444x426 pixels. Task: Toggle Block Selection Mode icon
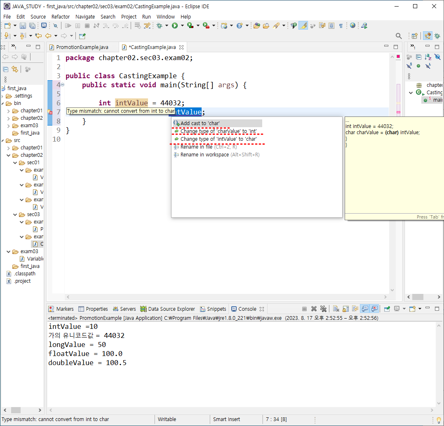(331, 26)
